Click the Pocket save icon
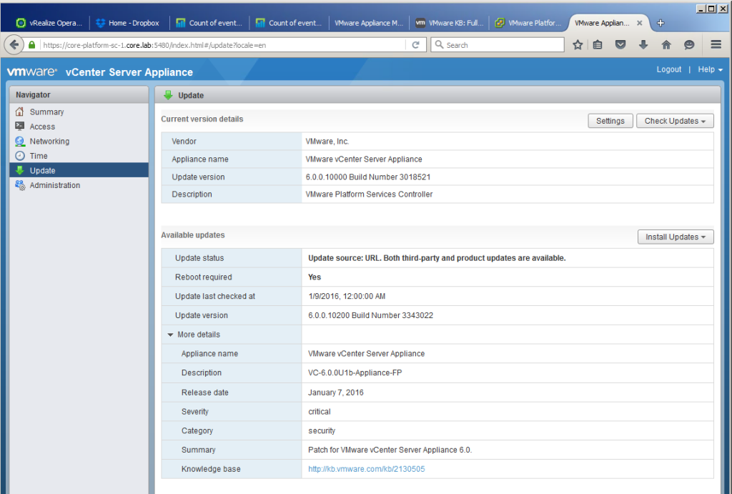 [x=620, y=45]
